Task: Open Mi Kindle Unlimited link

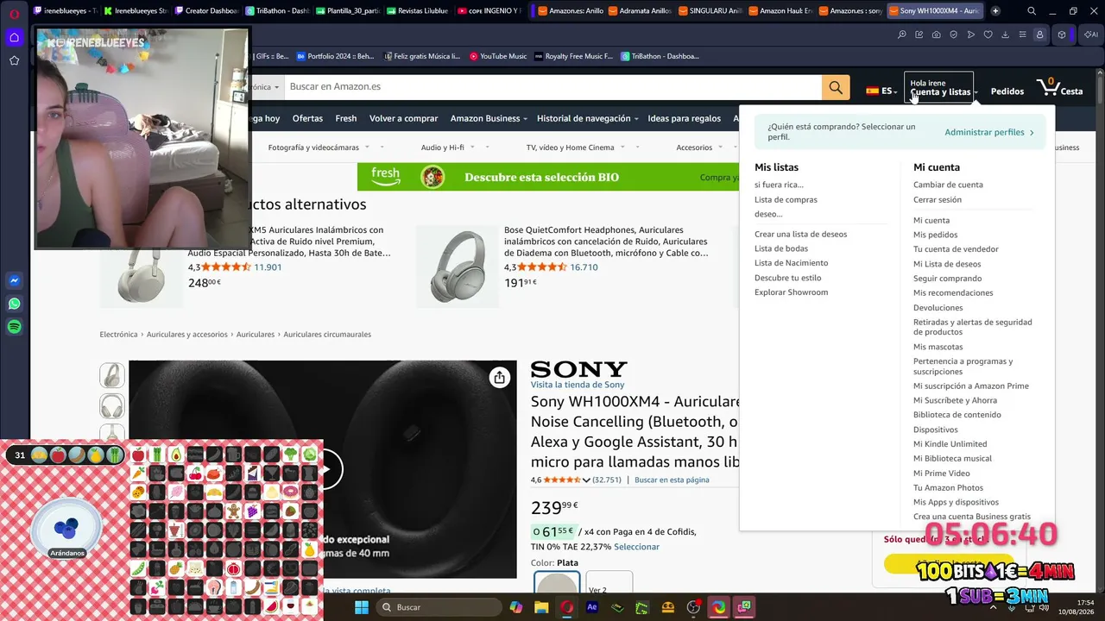Action: click(950, 443)
